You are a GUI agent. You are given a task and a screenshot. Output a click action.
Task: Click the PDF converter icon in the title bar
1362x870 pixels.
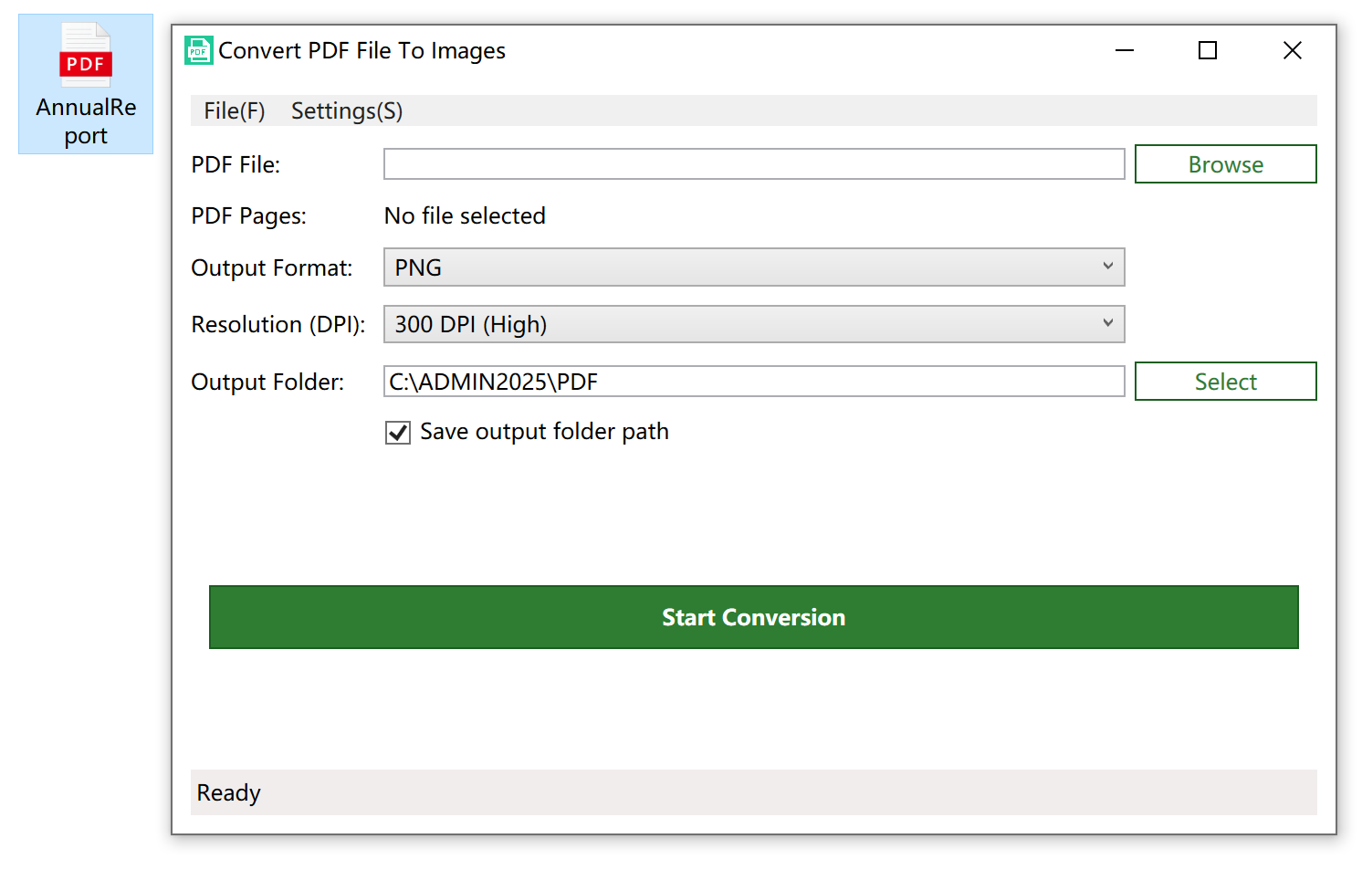coord(197,50)
